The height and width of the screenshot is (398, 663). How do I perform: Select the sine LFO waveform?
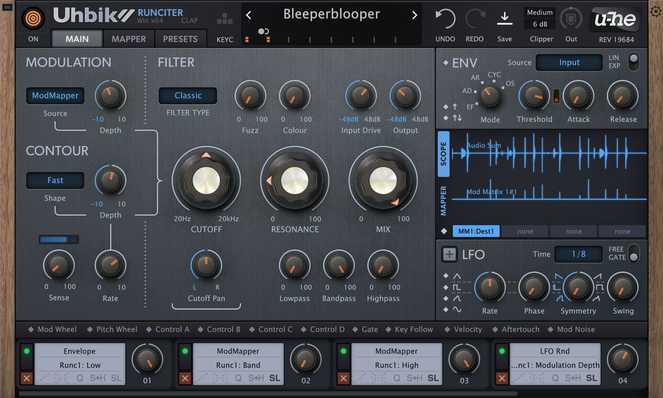click(x=457, y=310)
